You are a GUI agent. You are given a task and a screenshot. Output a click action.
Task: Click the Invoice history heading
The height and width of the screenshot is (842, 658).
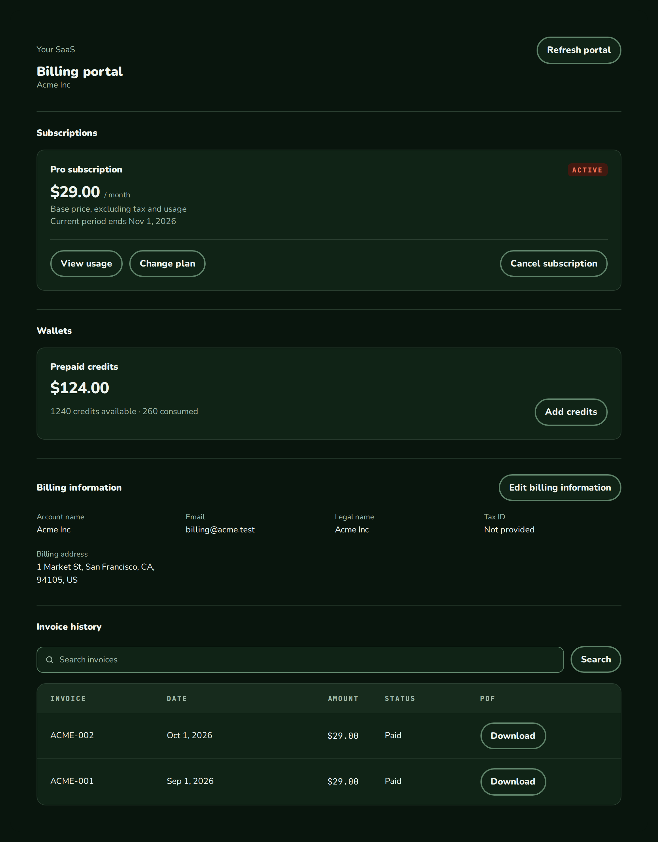click(x=69, y=627)
